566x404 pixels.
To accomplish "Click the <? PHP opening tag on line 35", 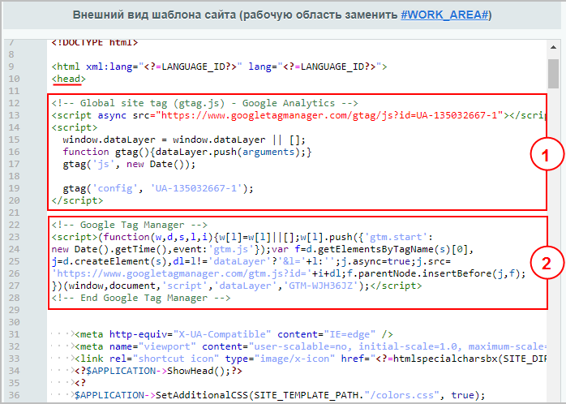I will click(x=80, y=383).
